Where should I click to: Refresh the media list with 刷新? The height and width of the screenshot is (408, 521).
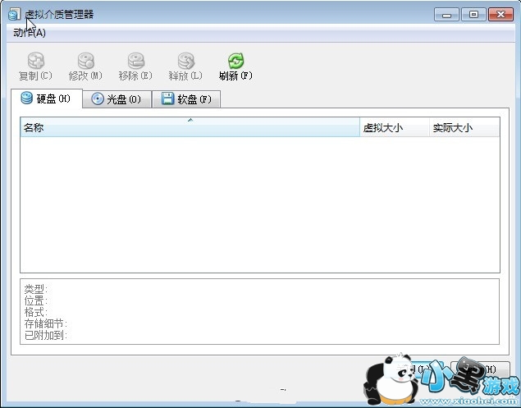coord(235,66)
